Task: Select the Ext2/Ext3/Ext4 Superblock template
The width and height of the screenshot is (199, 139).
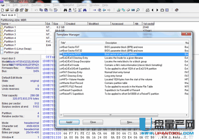Action: (x=124, y=68)
